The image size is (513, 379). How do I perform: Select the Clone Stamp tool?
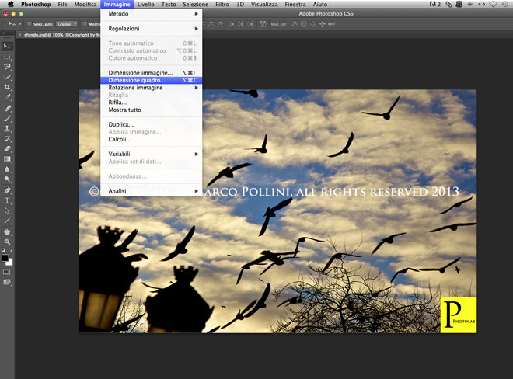[7, 128]
